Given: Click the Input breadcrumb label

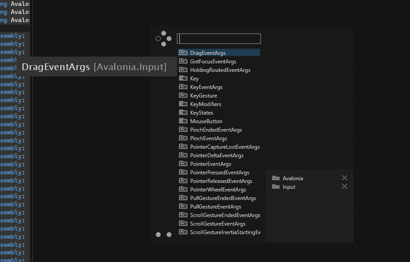Looking at the screenshot, I should pos(289,187).
